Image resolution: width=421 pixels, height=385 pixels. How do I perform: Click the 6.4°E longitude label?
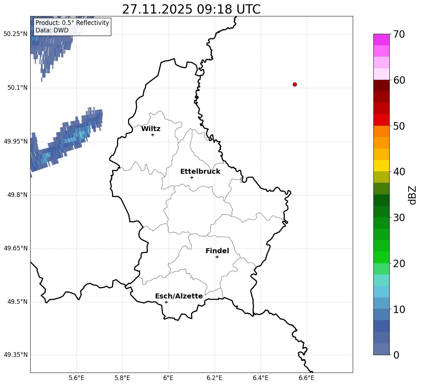[260, 378]
